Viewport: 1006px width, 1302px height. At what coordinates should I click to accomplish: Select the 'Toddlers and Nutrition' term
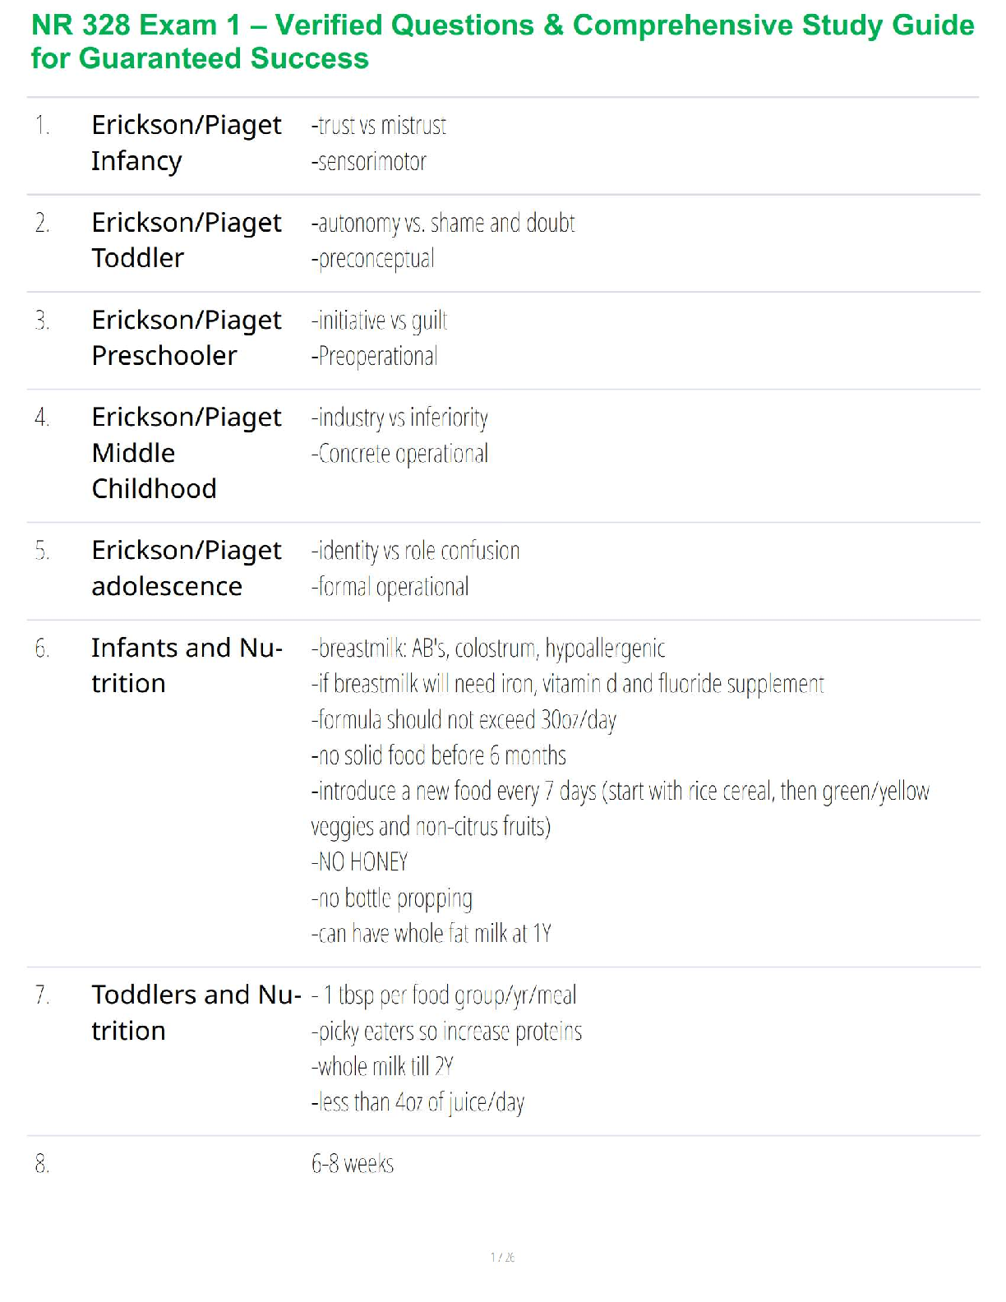196,1013
